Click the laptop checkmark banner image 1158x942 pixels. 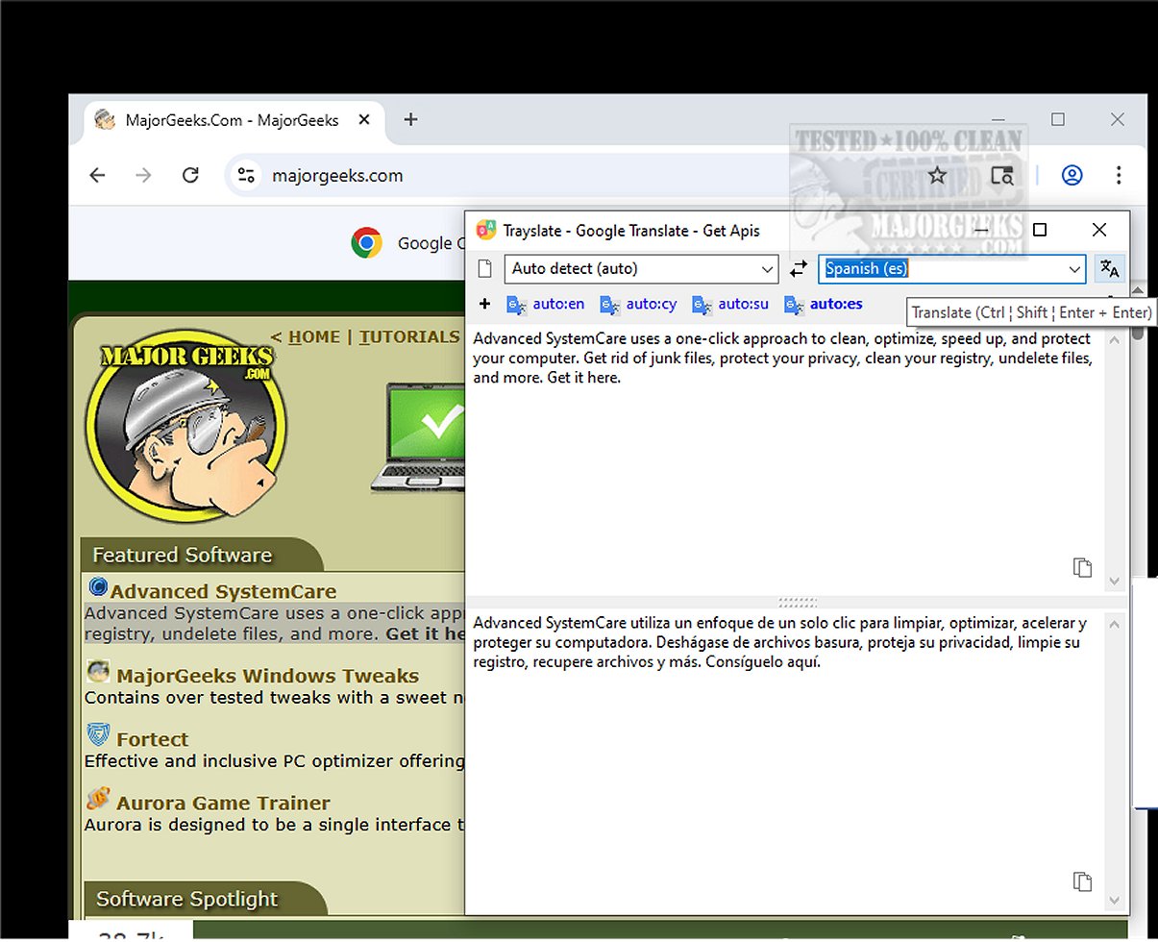tap(417, 438)
